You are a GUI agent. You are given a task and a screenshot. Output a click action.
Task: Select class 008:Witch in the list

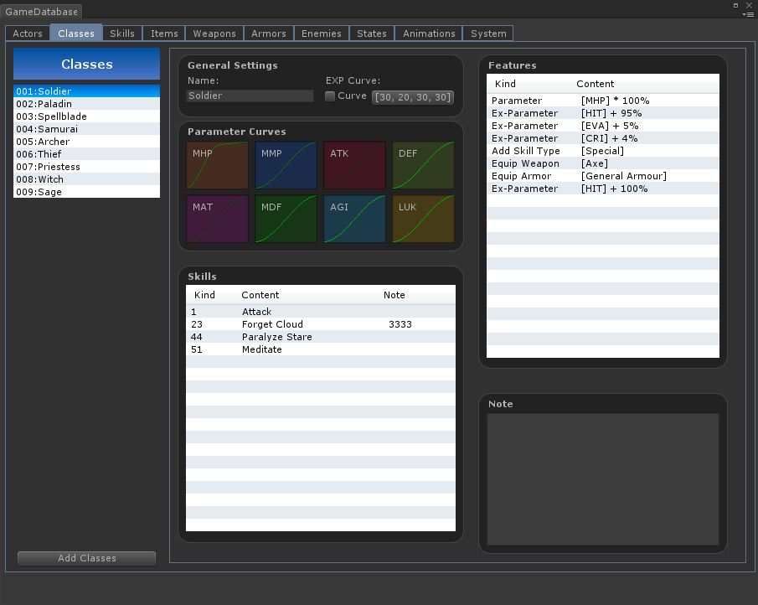(86, 179)
